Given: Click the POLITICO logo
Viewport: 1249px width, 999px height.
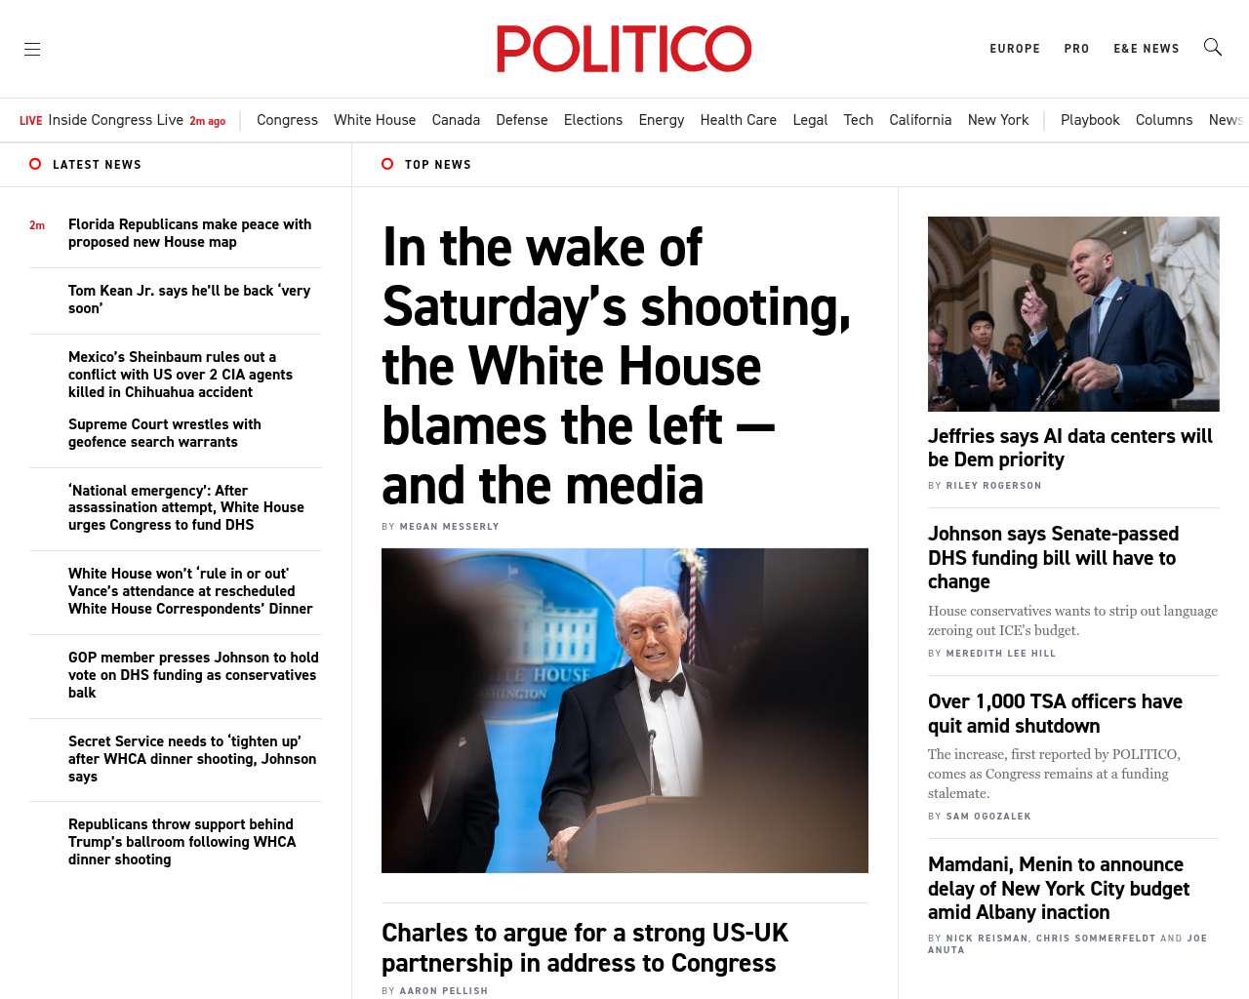Looking at the screenshot, I should pyautogui.click(x=624, y=49).
